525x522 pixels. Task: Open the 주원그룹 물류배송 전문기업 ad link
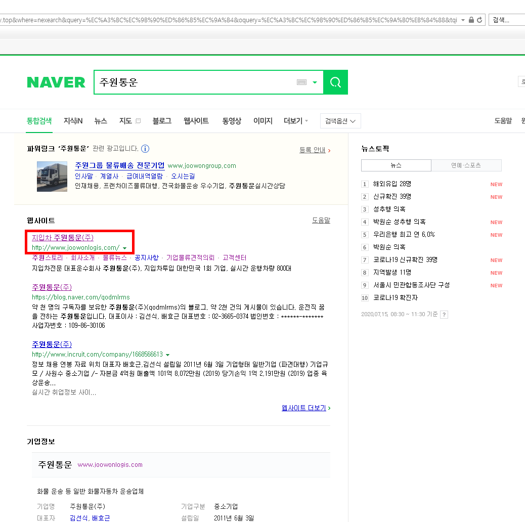point(119,165)
